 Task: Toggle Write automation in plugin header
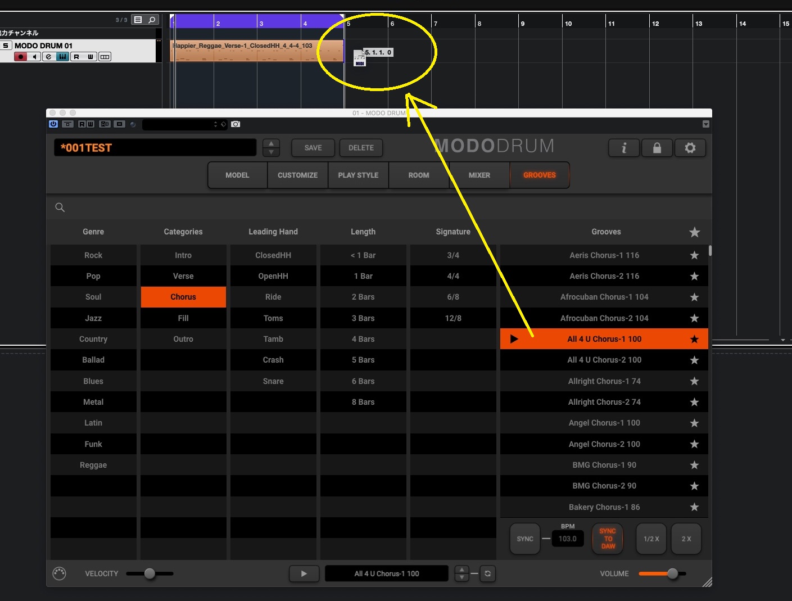[90, 124]
